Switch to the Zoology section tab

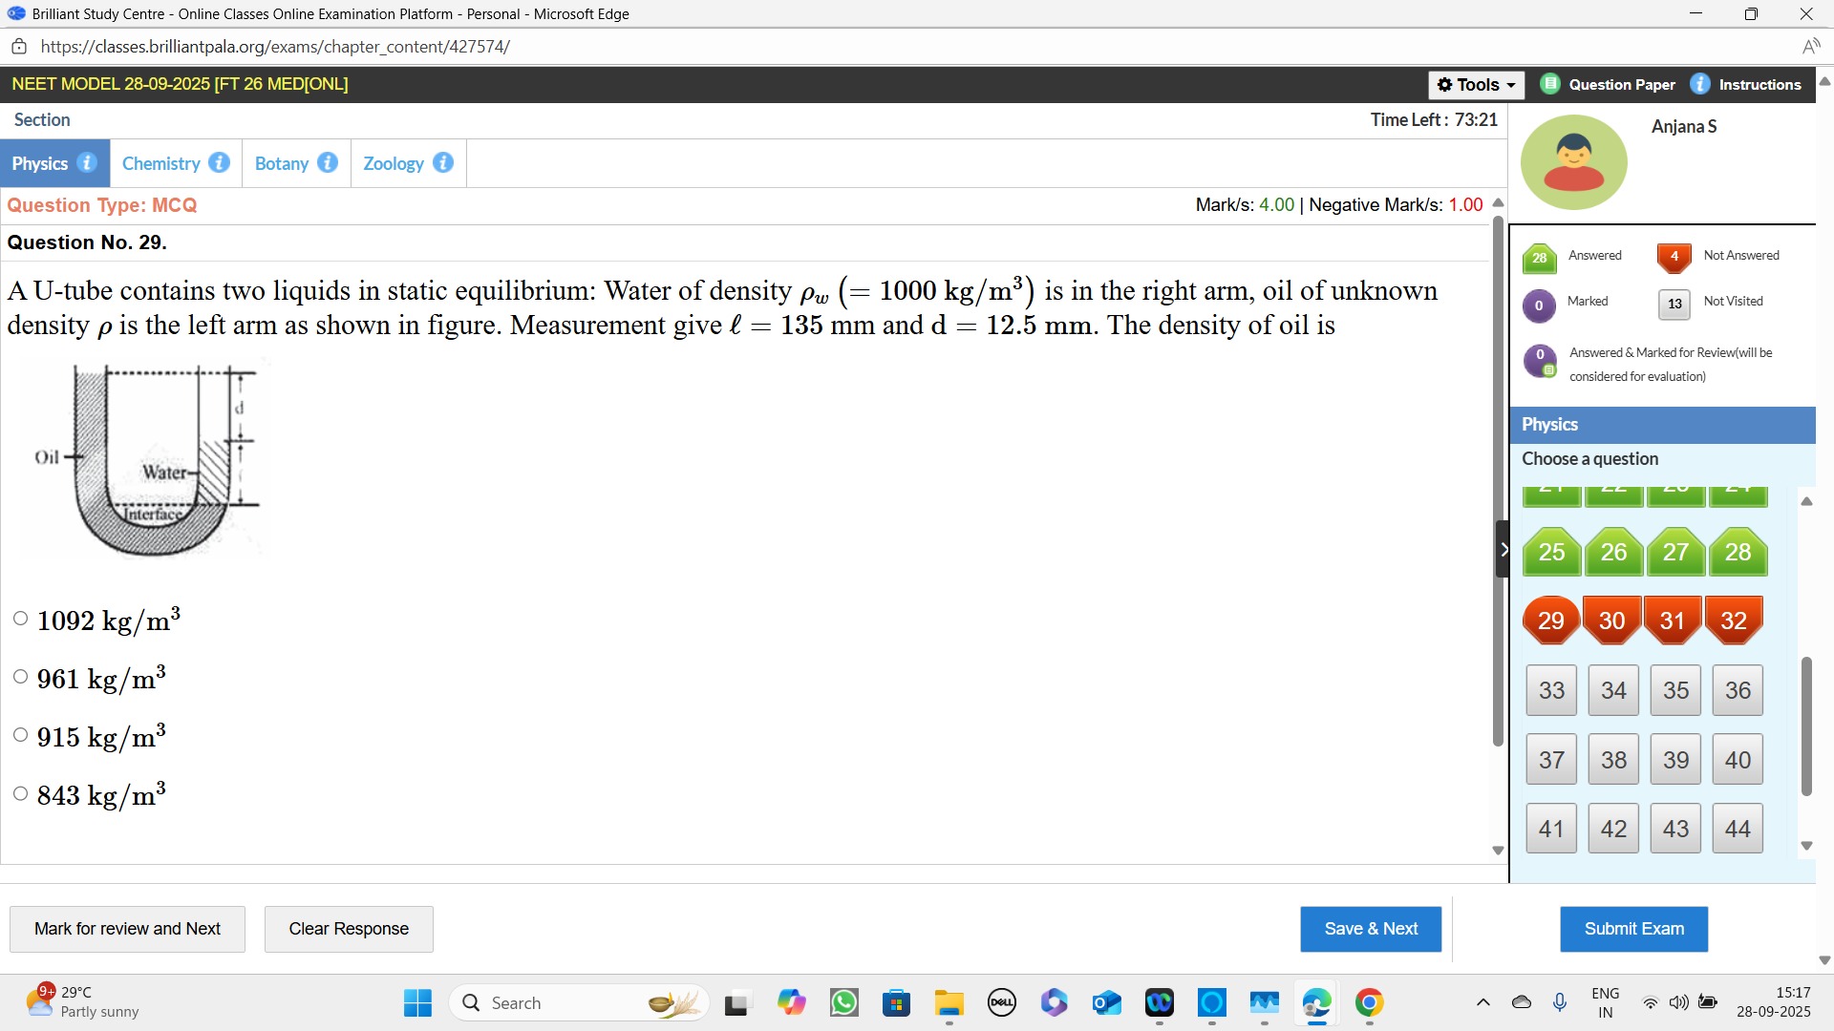(x=393, y=163)
